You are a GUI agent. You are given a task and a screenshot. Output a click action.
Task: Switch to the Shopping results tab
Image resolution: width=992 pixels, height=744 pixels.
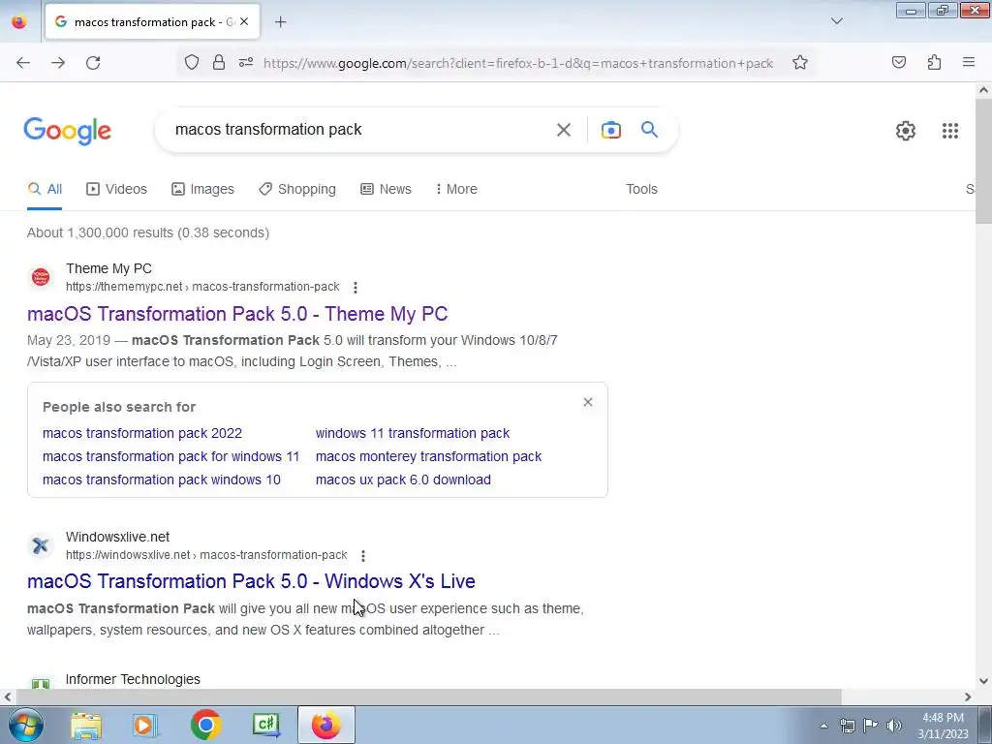[x=297, y=189]
